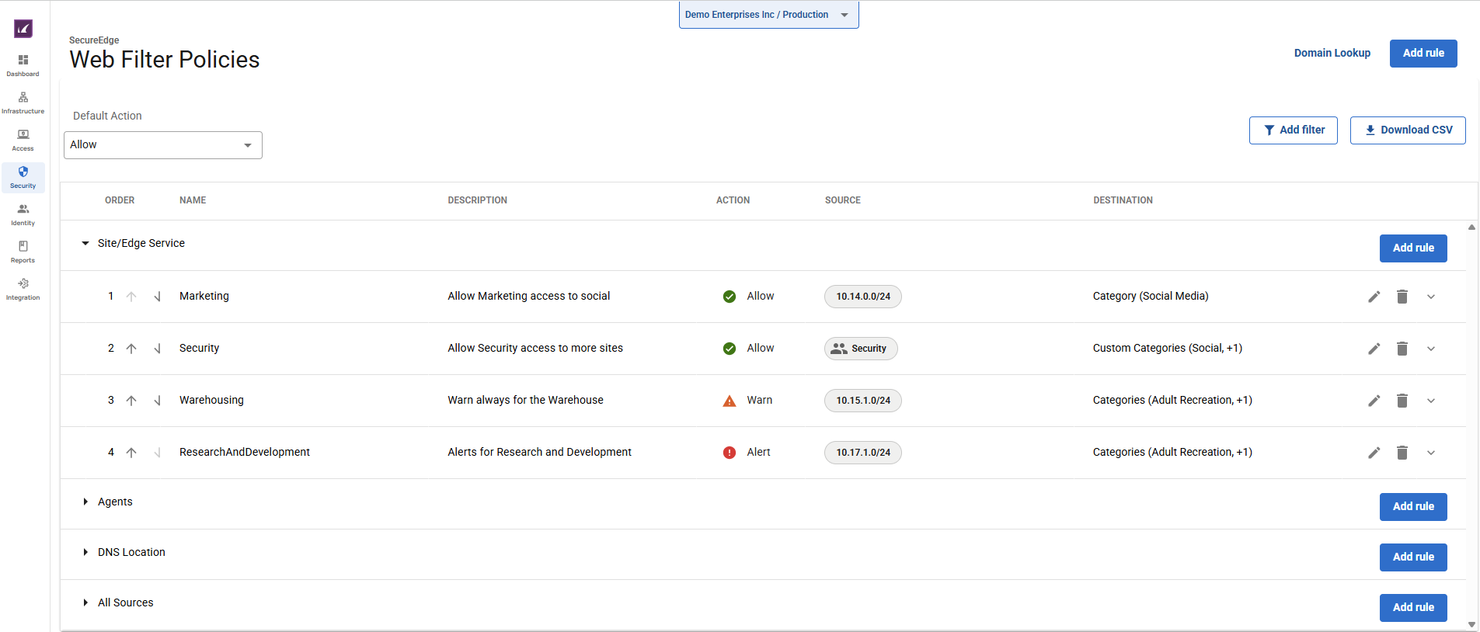Open the Default Action dropdown
1480x632 pixels.
[163, 145]
